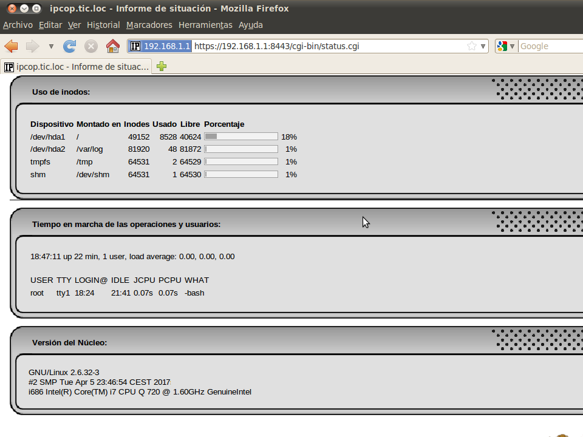This screenshot has width=583, height=437.
Task: Select the ipcop.tic.loc Informe de situación tab
Action: (x=77, y=67)
